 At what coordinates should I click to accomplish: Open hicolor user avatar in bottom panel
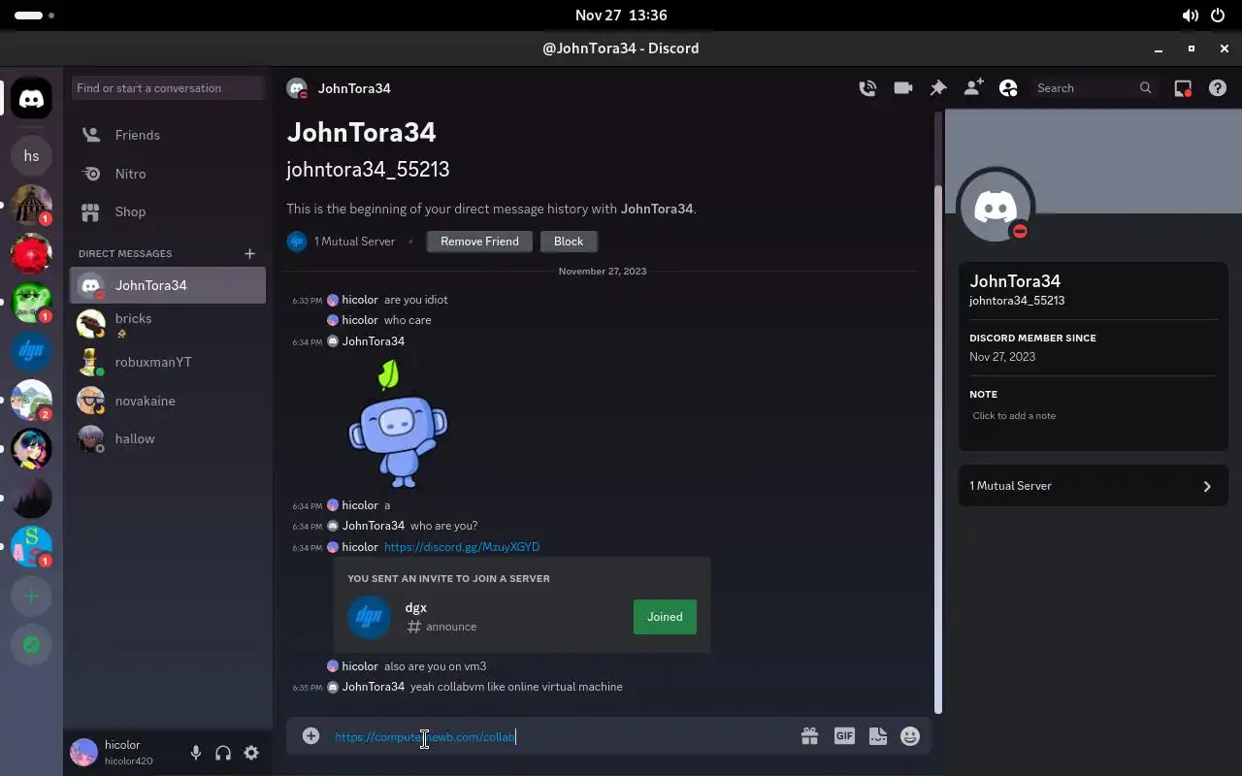coord(84,753)
